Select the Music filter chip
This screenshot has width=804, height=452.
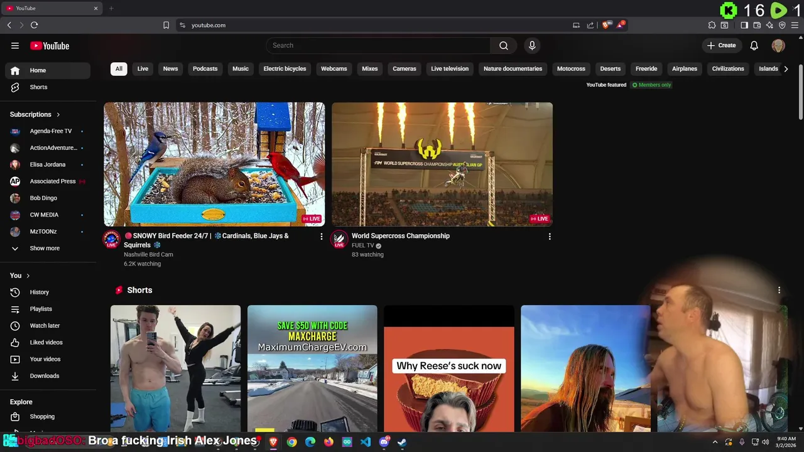tap(241, 69)
